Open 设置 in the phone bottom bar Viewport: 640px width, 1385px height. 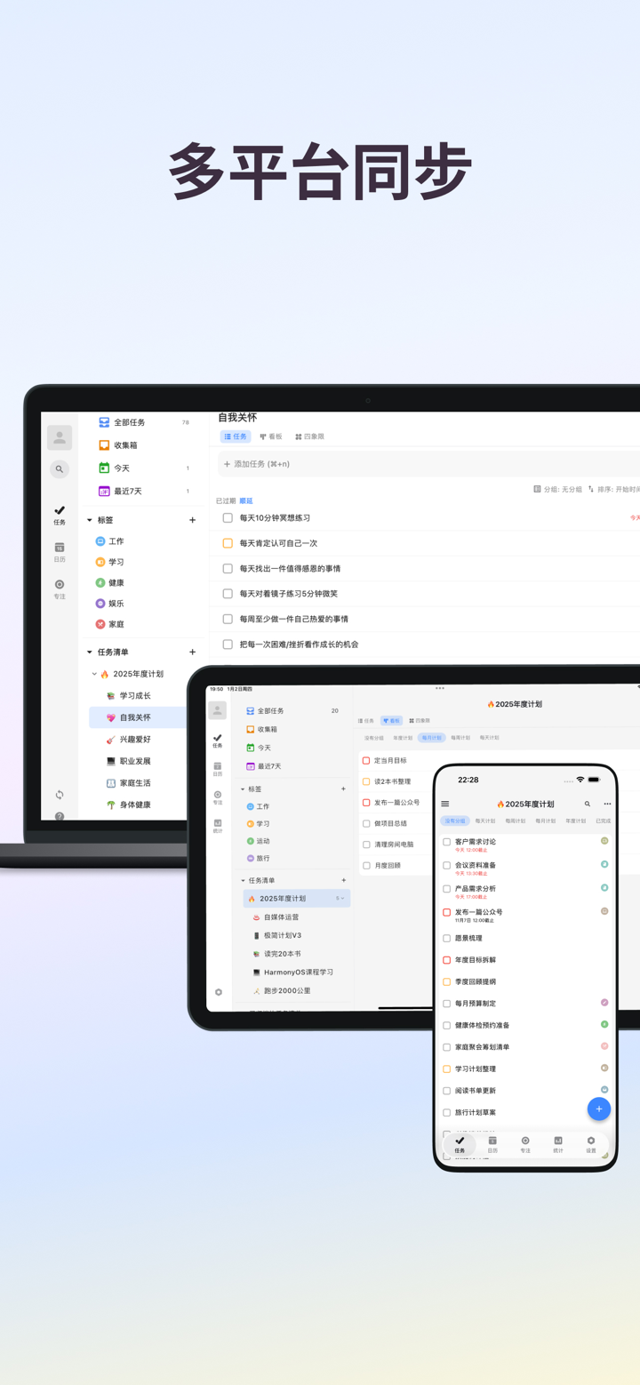(x=591, y=1144)
